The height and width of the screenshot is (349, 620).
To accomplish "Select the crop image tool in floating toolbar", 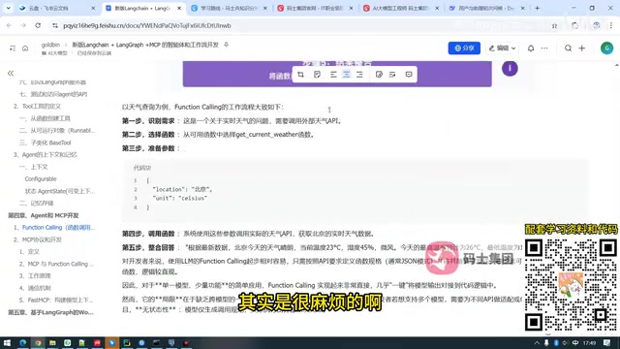I will coord(300,75).
